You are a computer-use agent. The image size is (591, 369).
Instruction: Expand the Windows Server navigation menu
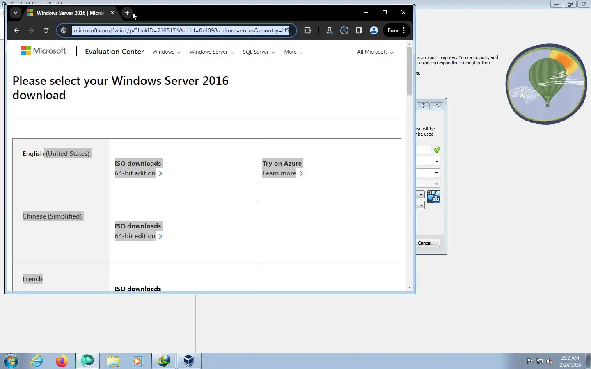pos(211,52)
